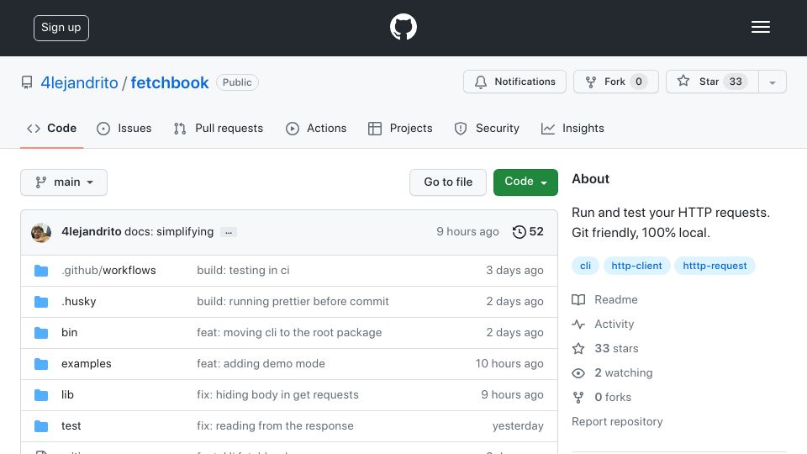Screen dimensions: 807x454
Task: Open the examples folder name
Action: pyautogui.click(x=86, y=364)
